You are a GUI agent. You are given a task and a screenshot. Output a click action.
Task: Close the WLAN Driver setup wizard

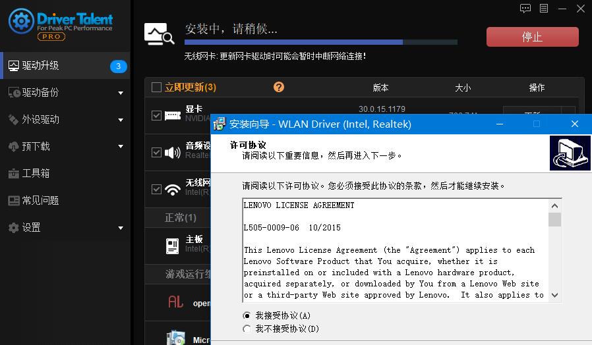point(575,124)
